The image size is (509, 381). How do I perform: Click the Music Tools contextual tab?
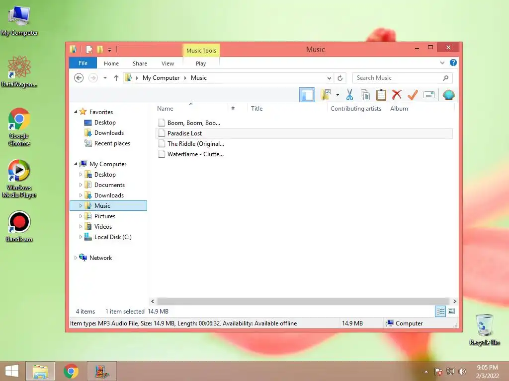click(x=201, y=51)
